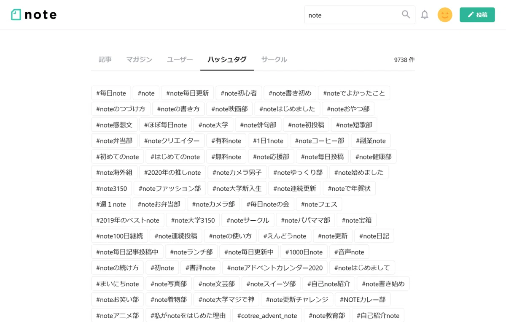Open the #noteフェス hashtag
This screenshot has height=322, width=506.
tap(319, 204)
